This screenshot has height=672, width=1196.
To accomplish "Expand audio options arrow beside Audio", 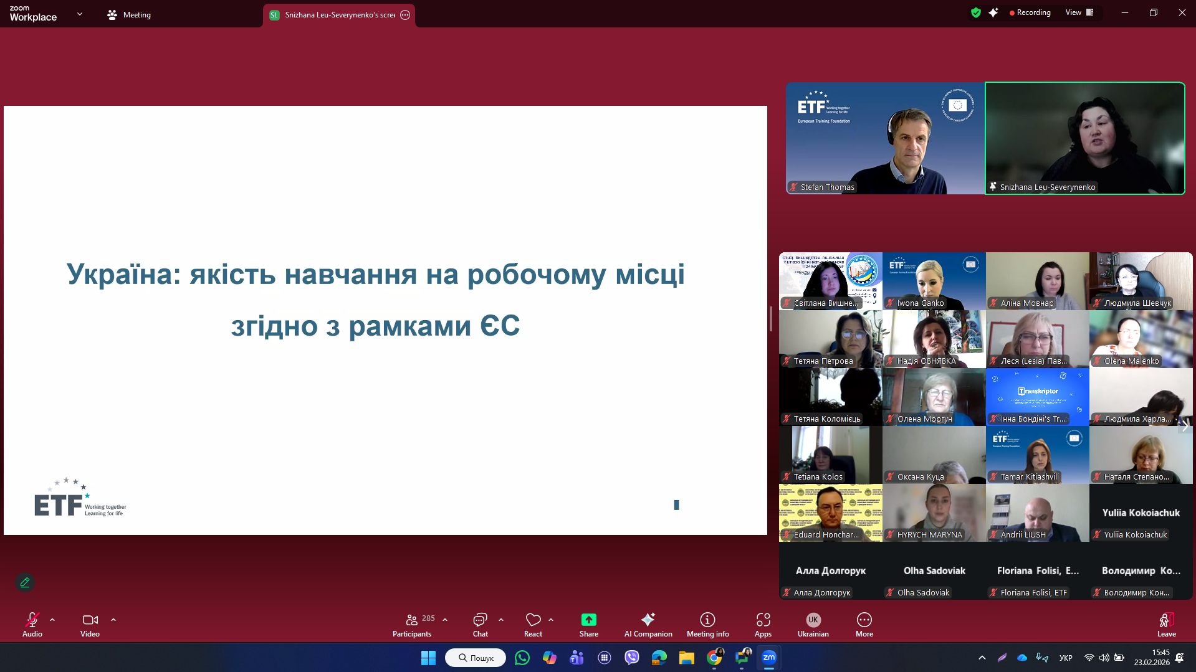I will (x=52, y=620).
